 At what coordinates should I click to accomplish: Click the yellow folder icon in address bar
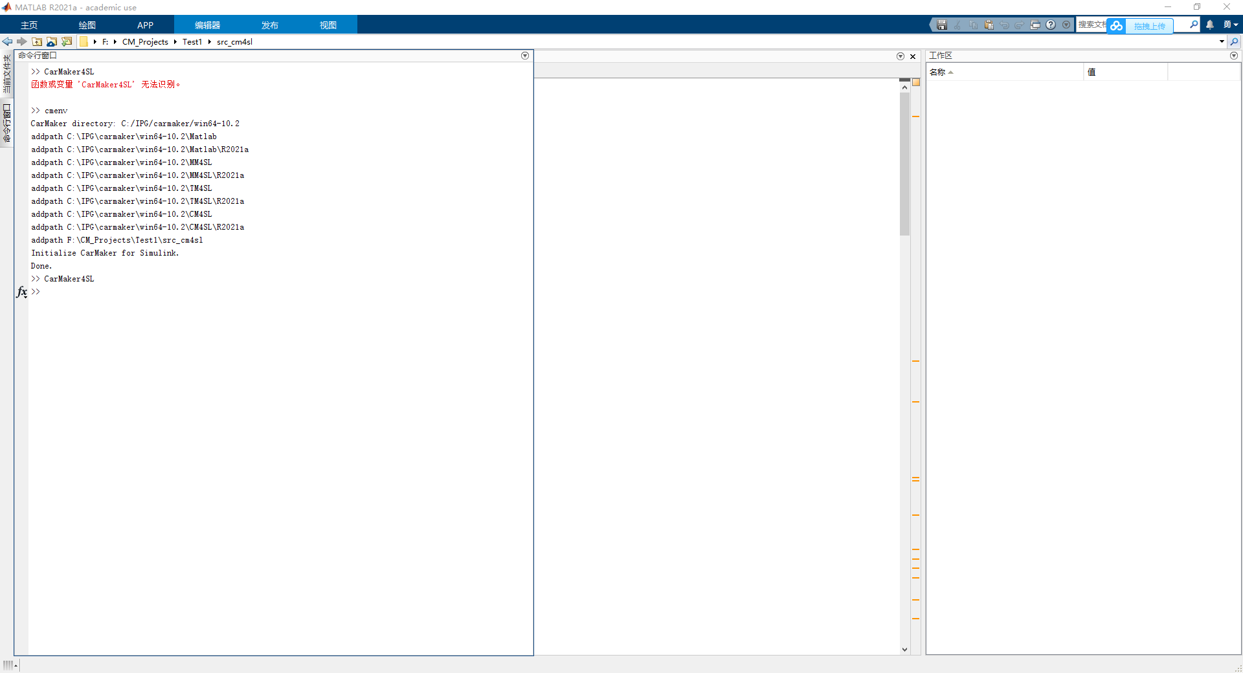84,41
